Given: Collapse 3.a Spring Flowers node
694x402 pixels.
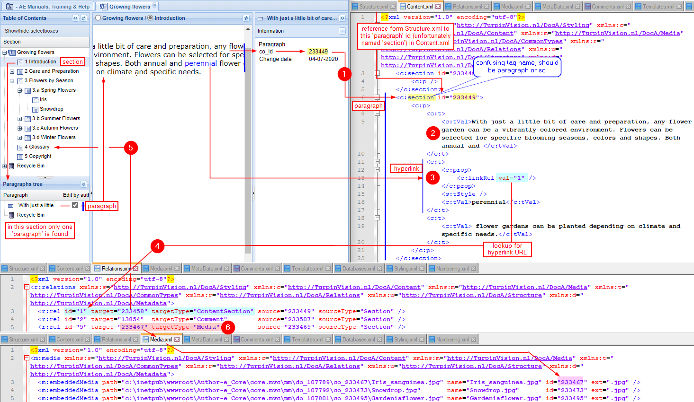Looking at the screenshot, I should pyautogui.click(x=20, y=90).
